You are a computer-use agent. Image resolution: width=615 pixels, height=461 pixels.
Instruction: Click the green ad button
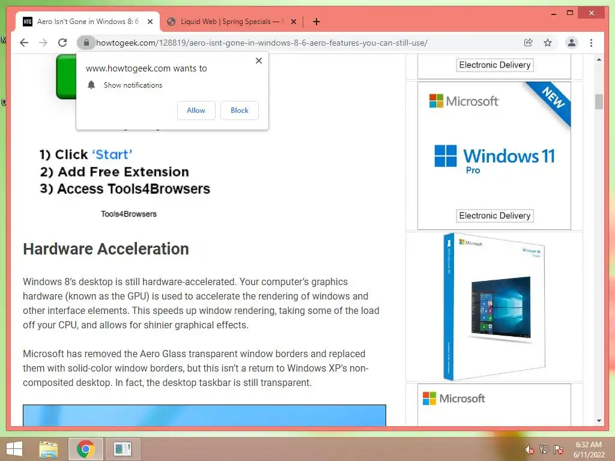tap(66, 77)
